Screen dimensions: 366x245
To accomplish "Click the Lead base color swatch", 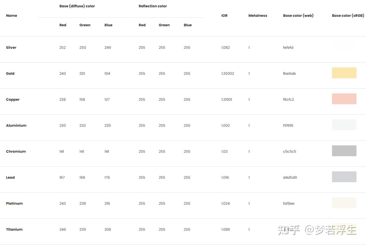I will [x=344, y=177].
